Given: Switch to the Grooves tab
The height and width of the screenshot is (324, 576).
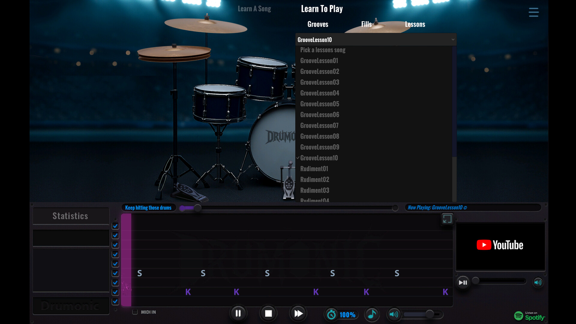Looking at the screenshot, I should [318, 24].
